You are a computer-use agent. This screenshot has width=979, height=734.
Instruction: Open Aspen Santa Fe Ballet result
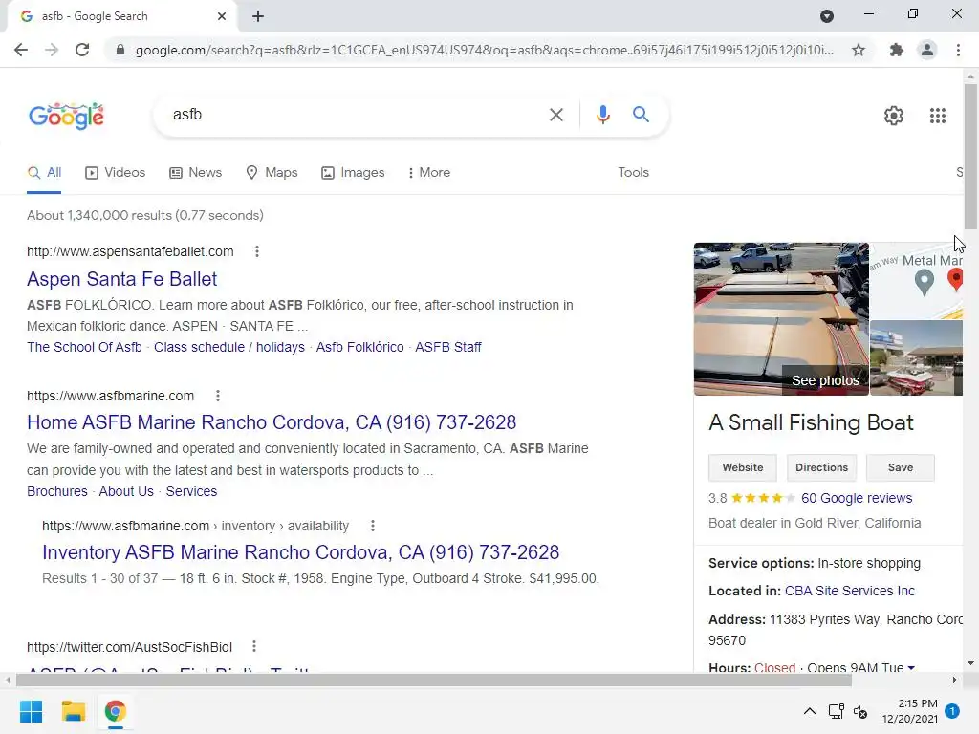click(121, 279)
